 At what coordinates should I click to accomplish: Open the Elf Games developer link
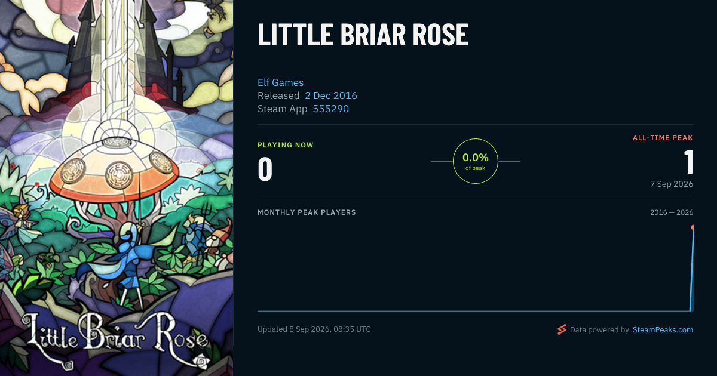280,82
